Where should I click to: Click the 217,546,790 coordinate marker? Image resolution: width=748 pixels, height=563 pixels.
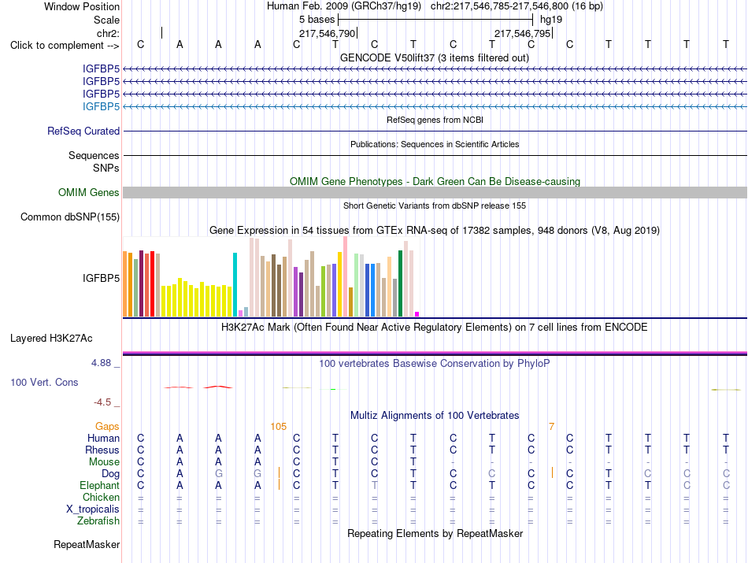[x=328, y=33]
